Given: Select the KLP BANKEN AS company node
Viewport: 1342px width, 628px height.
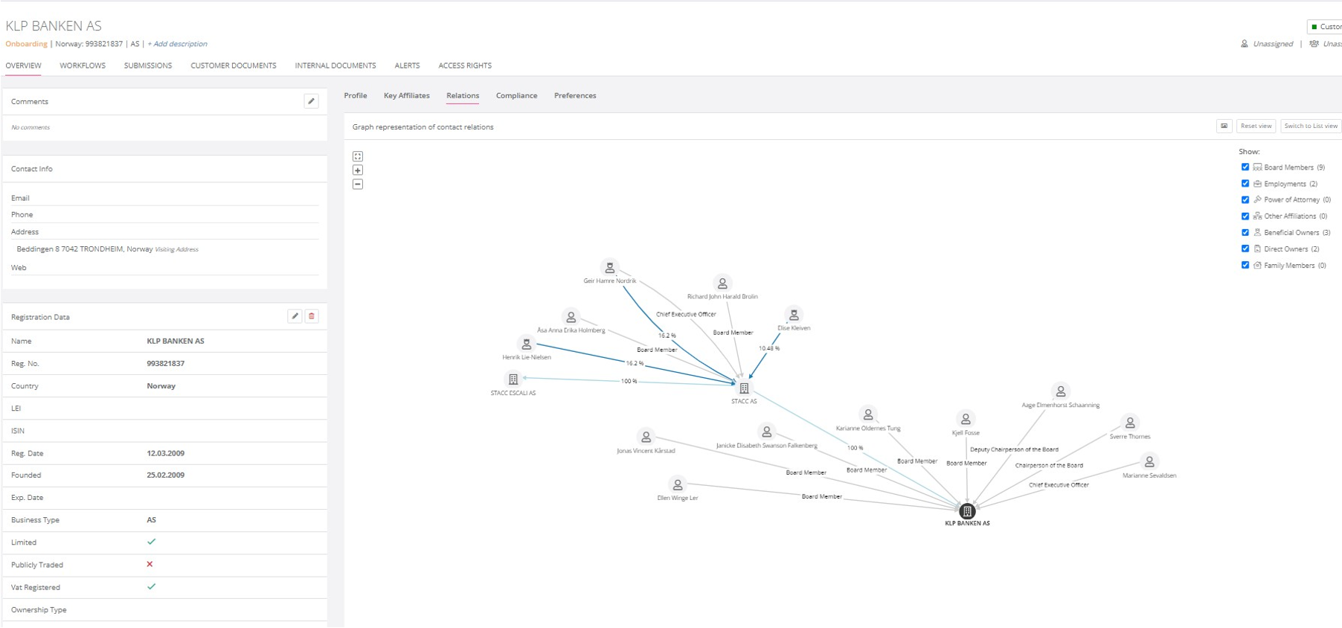Looking at the screenshot, I should tap(967, 511).
